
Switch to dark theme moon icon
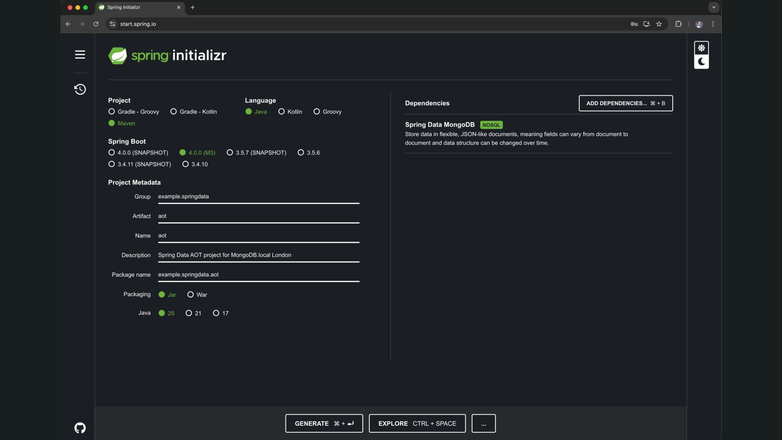701,62
